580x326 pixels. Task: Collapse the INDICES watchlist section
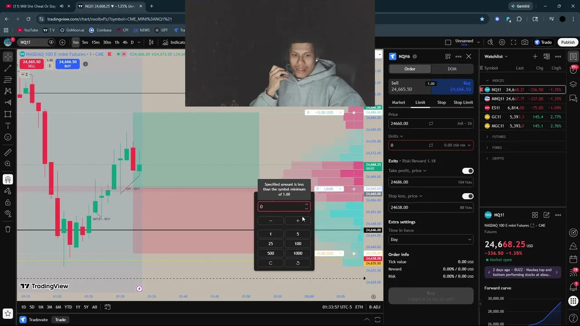point(487,81)
